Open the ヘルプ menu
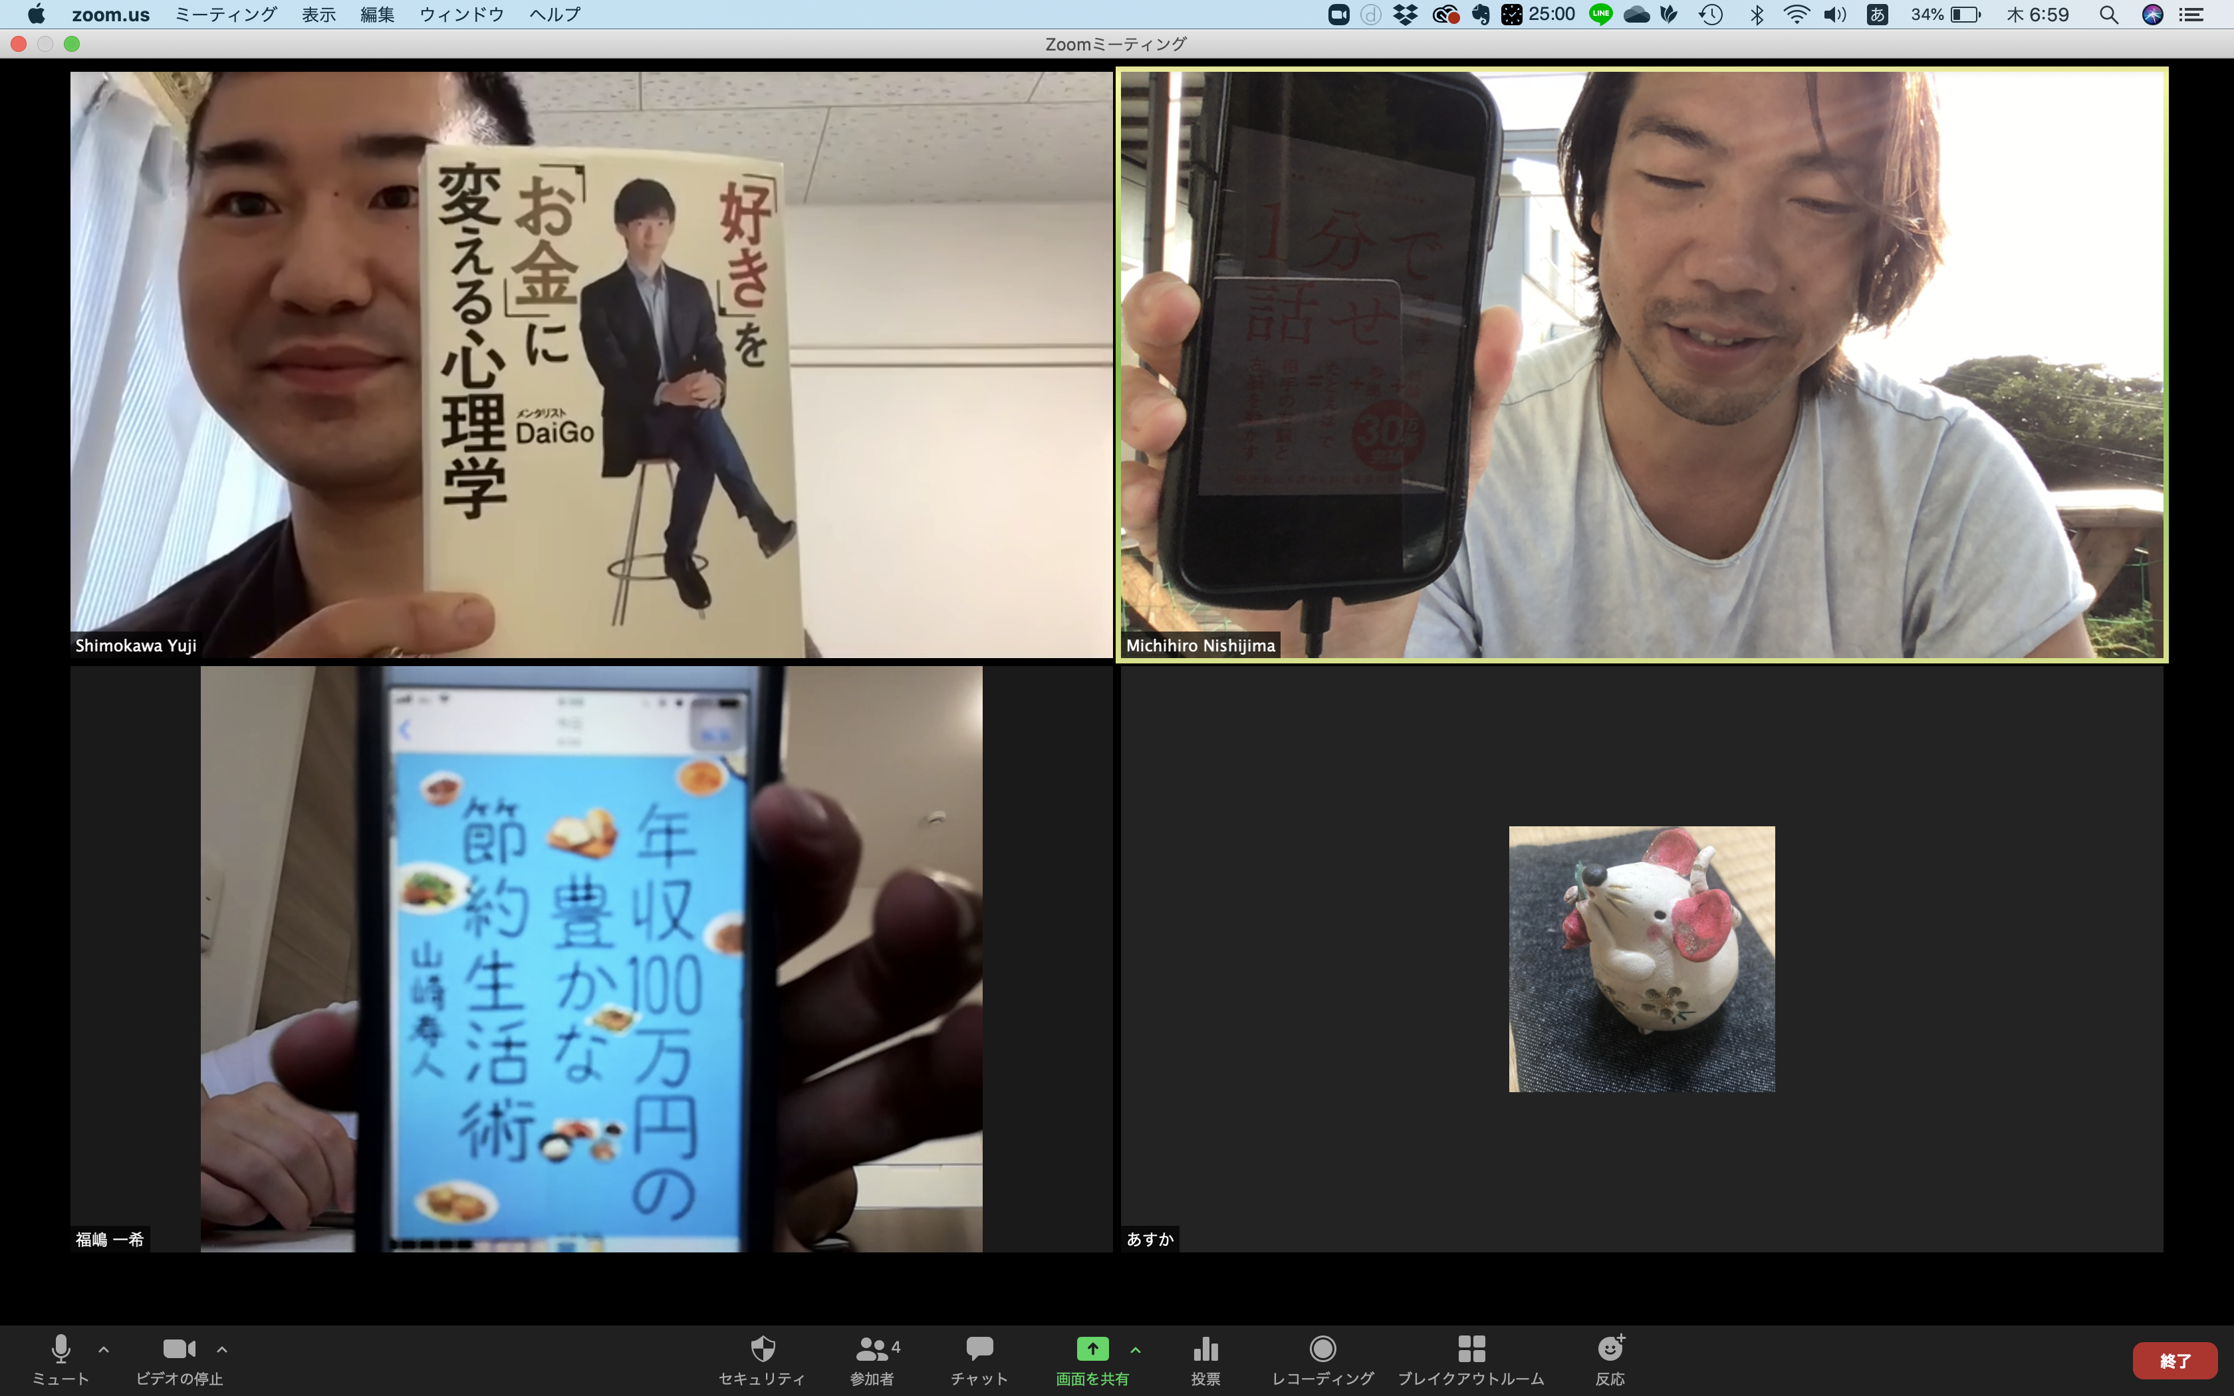The height and width of the screenshot is (1396, 2234). (555, 14)
